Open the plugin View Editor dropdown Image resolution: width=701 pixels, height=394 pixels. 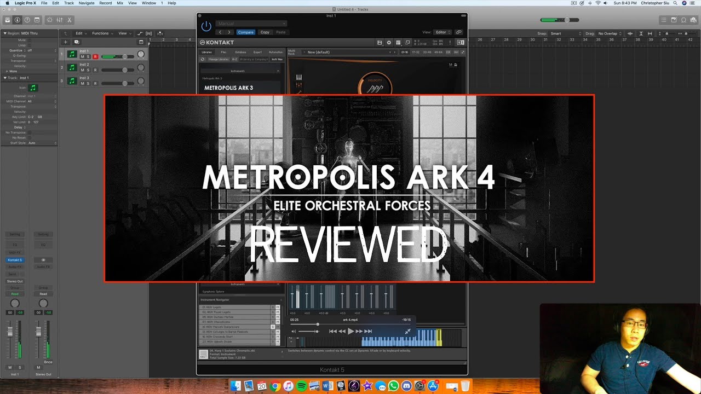pyautogui.click(x=443, y=32)
